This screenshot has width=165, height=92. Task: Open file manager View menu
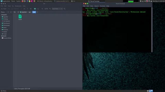click(x=9, y=6)
